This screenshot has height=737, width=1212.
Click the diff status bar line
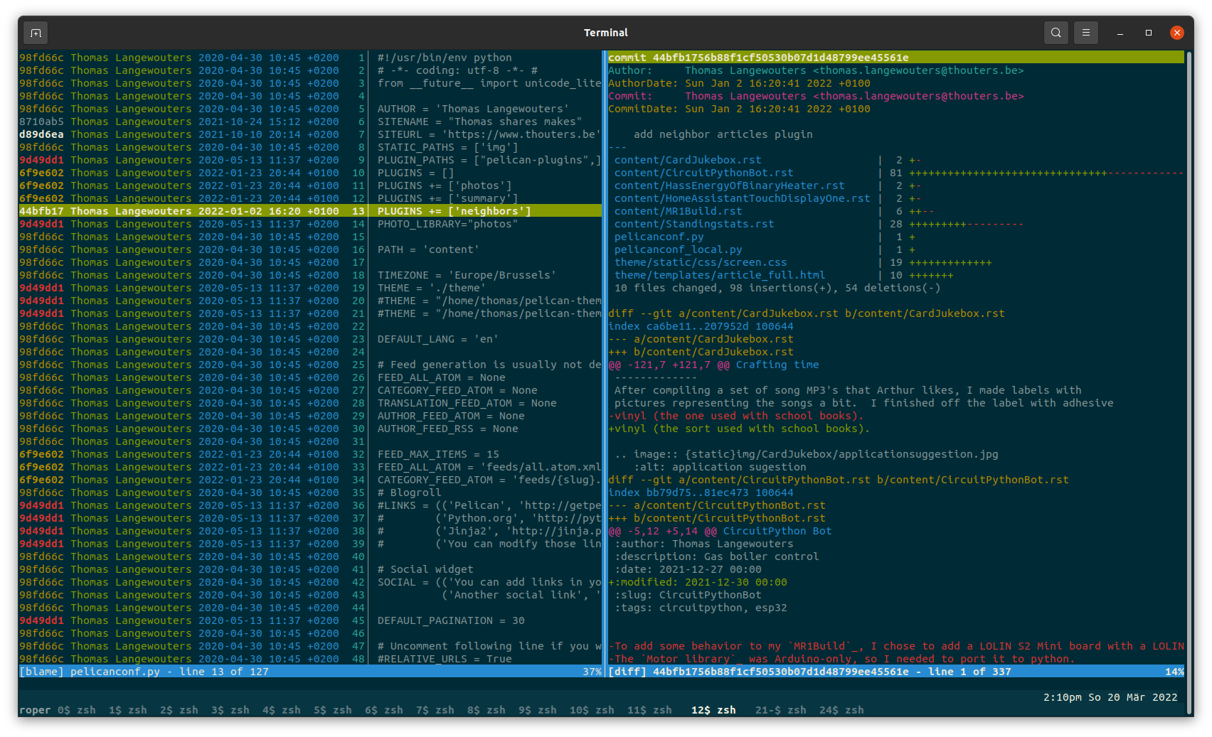coord(895,672)
